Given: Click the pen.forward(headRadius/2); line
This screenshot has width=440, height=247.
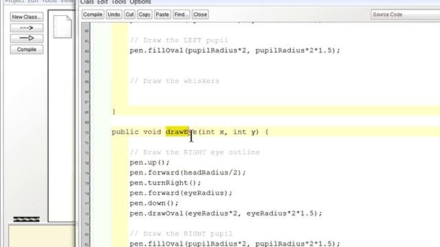Looking at the screenshot, I should pyautogui.click(x=188, y=172).
